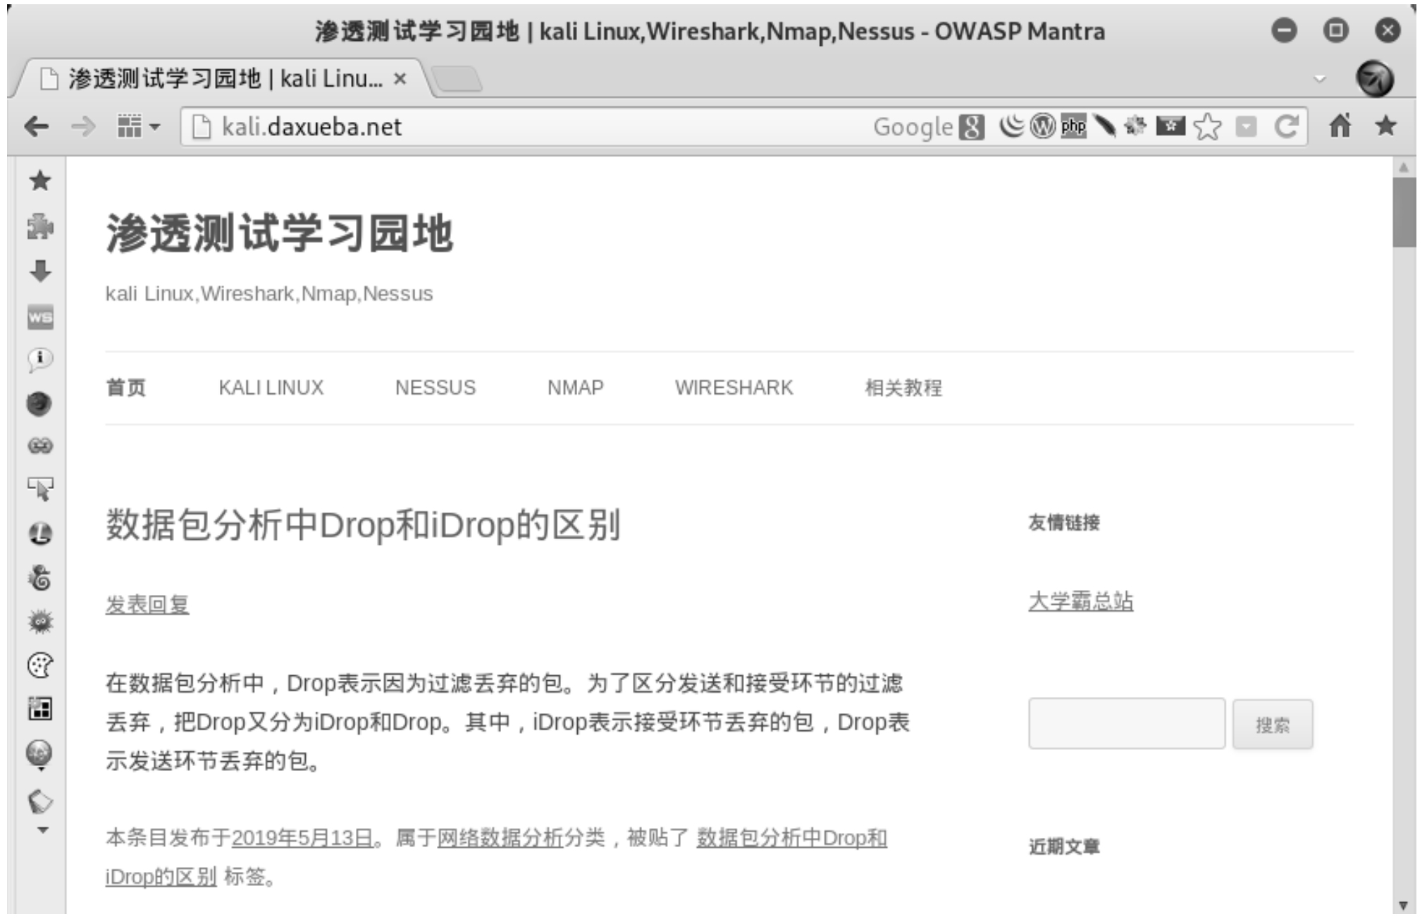Screen dimensions: 1427x924
Task: Click the PHP icon in the search bar
Action: [1073, 128]
